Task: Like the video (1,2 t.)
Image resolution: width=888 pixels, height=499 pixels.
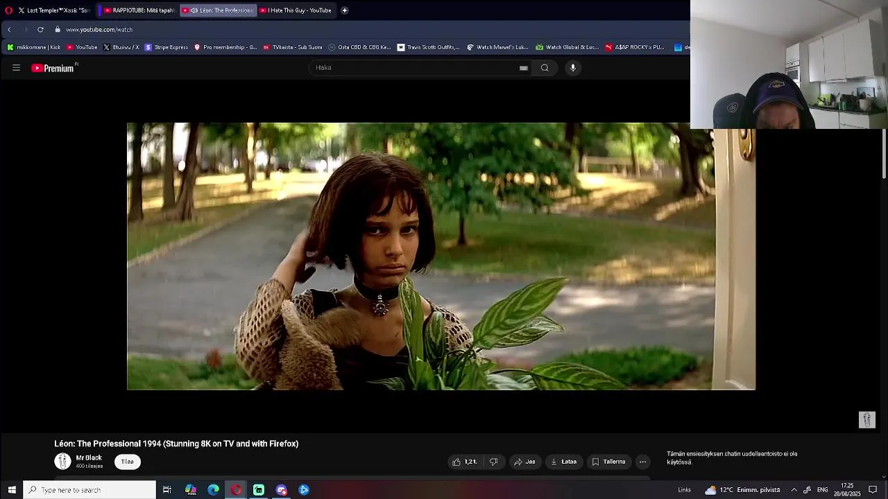Action: 465,462
